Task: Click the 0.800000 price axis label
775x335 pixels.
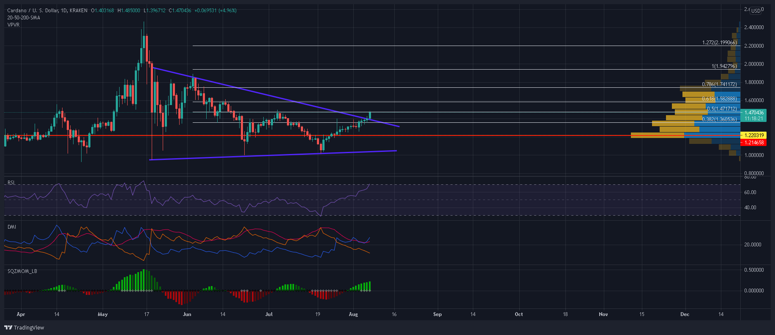Action: (754, 173)
